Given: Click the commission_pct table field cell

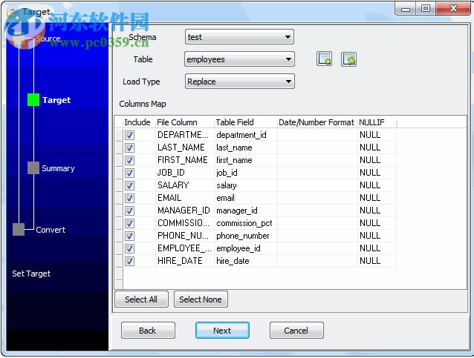Looking at the screenshot, I should (x=246, y=223).
